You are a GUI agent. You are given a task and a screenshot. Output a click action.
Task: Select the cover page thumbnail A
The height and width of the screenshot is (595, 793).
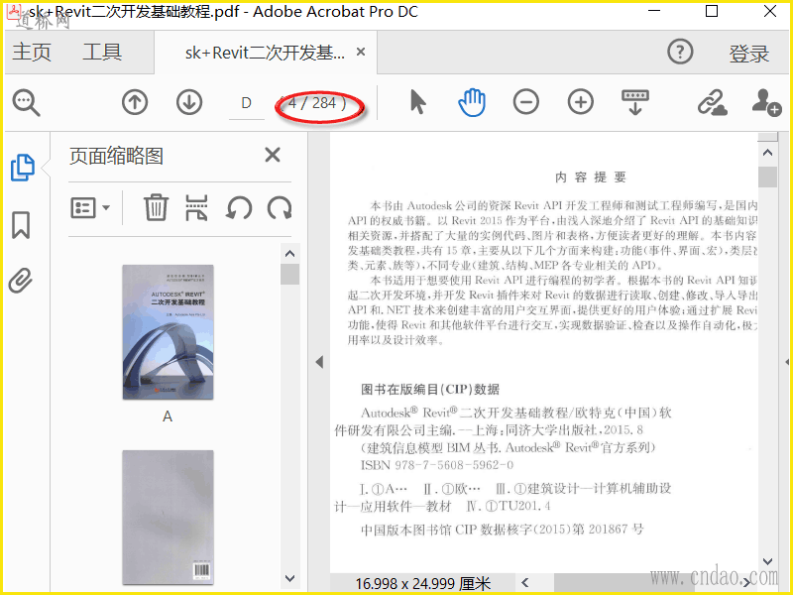[x=168, y=332]
